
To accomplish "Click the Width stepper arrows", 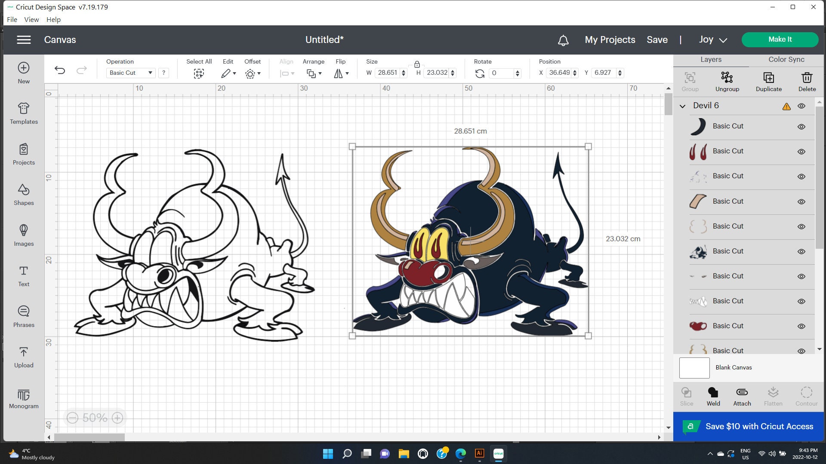I will tap(404, 73).
